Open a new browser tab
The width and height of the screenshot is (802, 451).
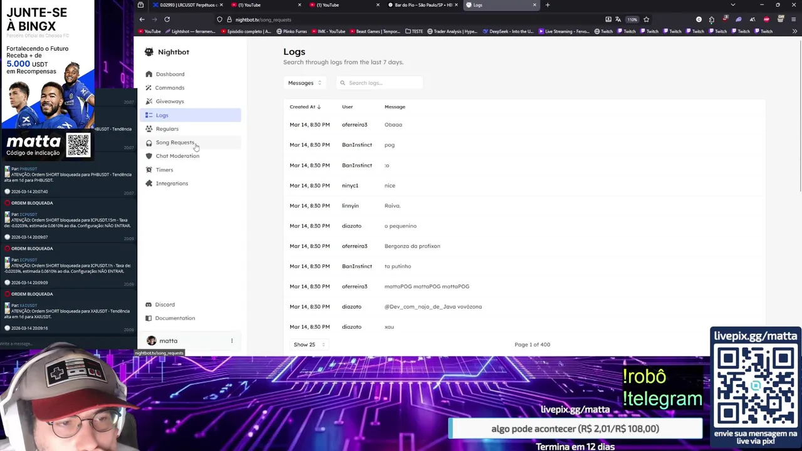548,5
